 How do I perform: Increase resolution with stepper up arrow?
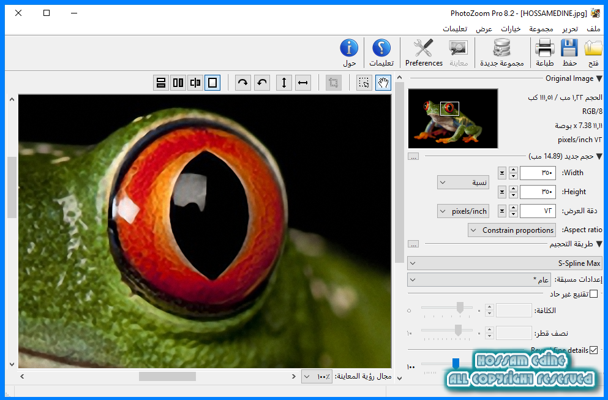[x=513, y=208]
